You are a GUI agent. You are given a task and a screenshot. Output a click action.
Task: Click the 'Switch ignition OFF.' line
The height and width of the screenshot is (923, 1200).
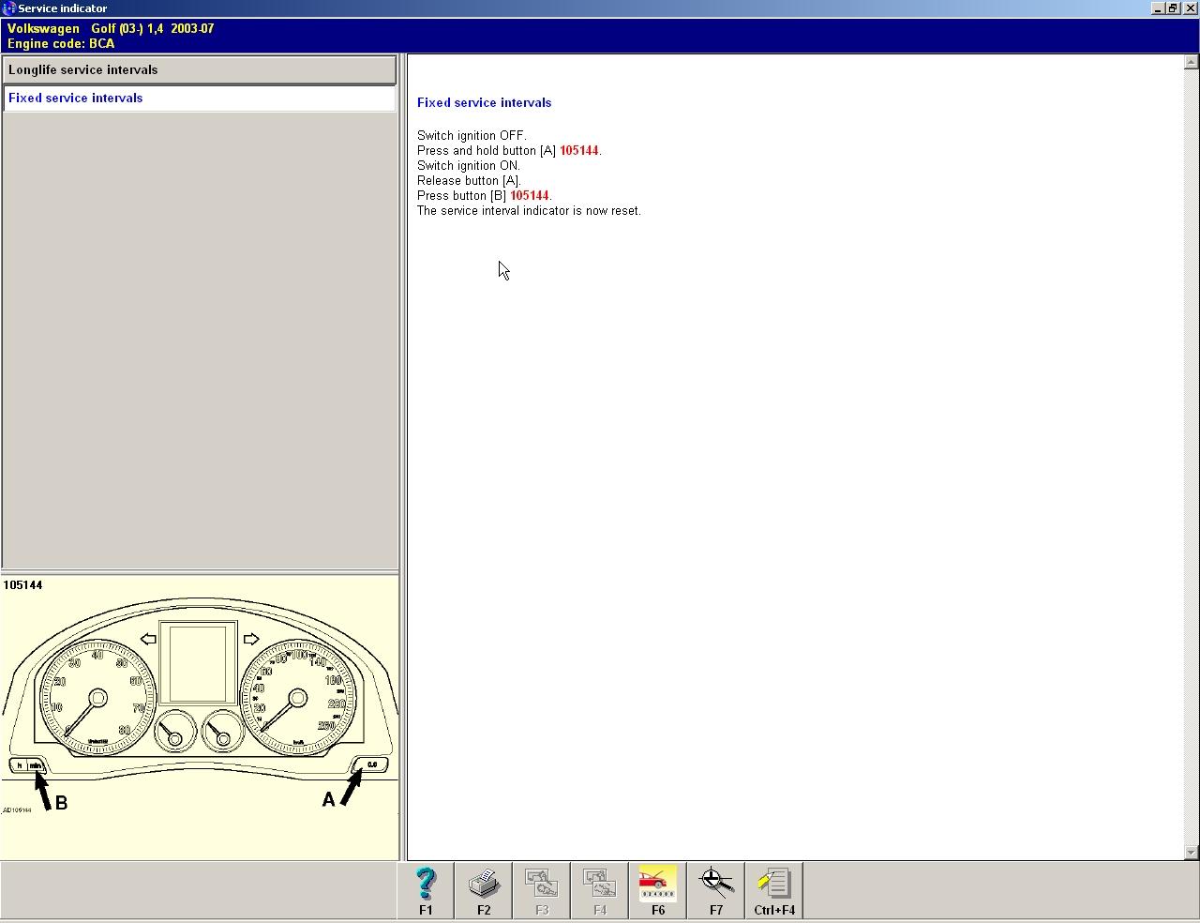[472, 135]
